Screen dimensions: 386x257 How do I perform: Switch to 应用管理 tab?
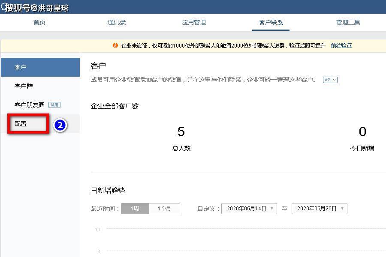(x=194, y=22)
